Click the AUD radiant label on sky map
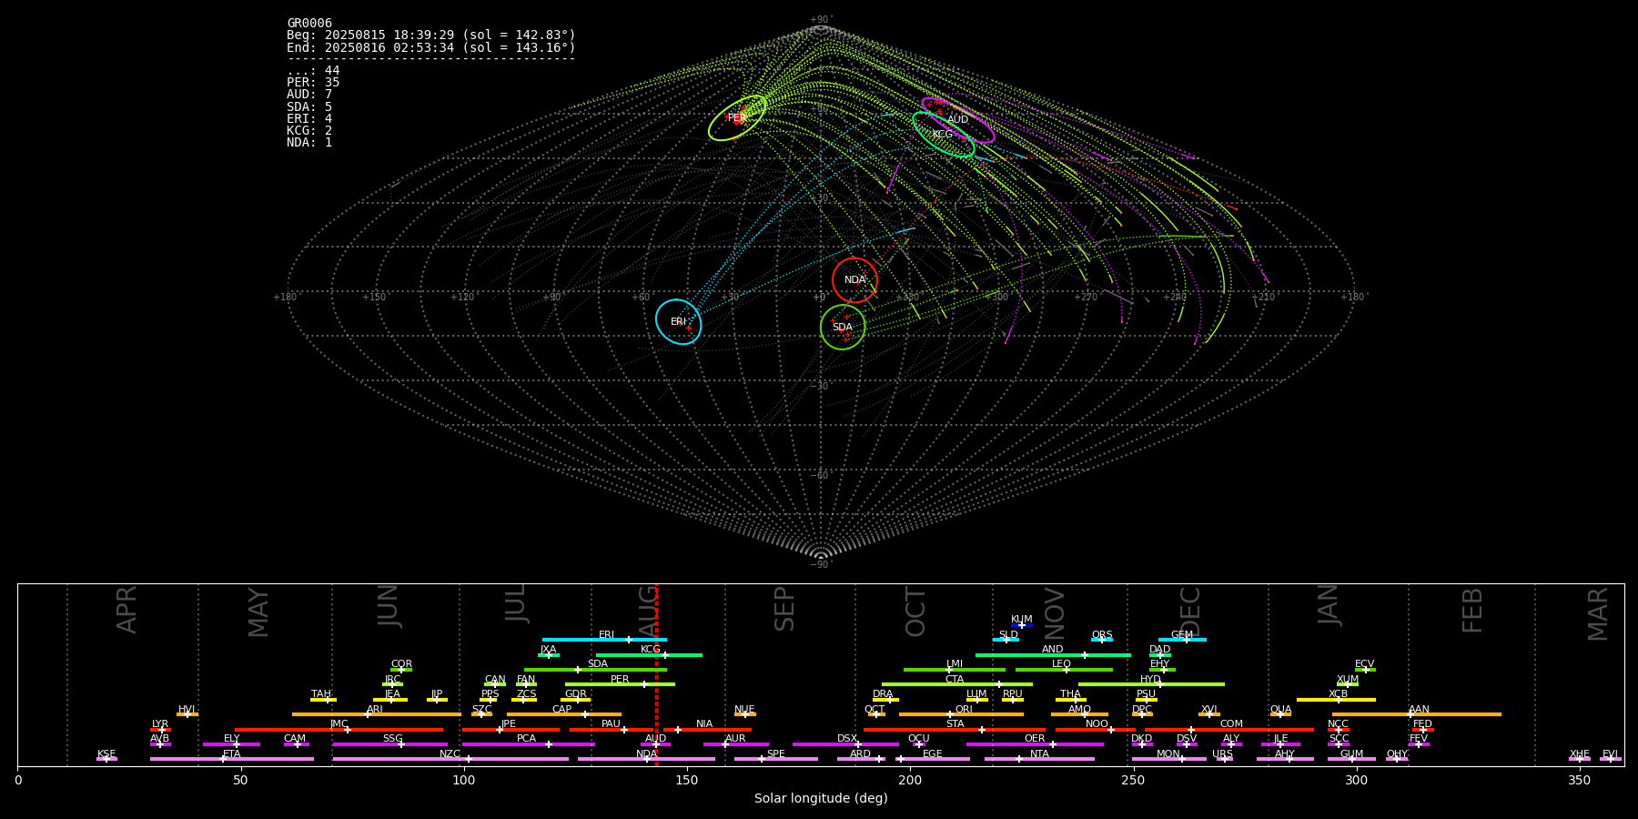Screen dimensions: 1638x819 click(x=958, y=120)
